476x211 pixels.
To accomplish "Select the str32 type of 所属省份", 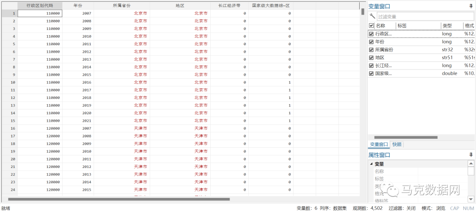I will tap(448, 50).
